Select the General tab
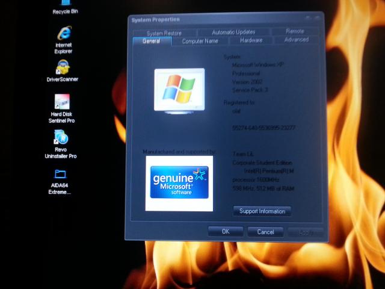This screenshot has height=289, width=385. [151, 41]
